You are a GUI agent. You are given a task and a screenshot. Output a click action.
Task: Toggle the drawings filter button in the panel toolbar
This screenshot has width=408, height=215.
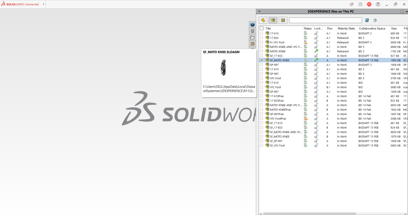283,20
